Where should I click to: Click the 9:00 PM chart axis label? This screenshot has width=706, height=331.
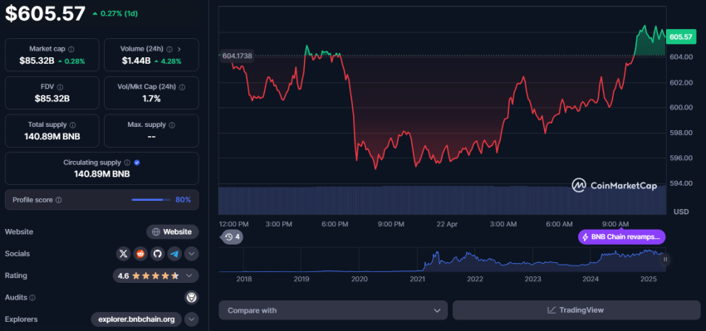[391, 224]
